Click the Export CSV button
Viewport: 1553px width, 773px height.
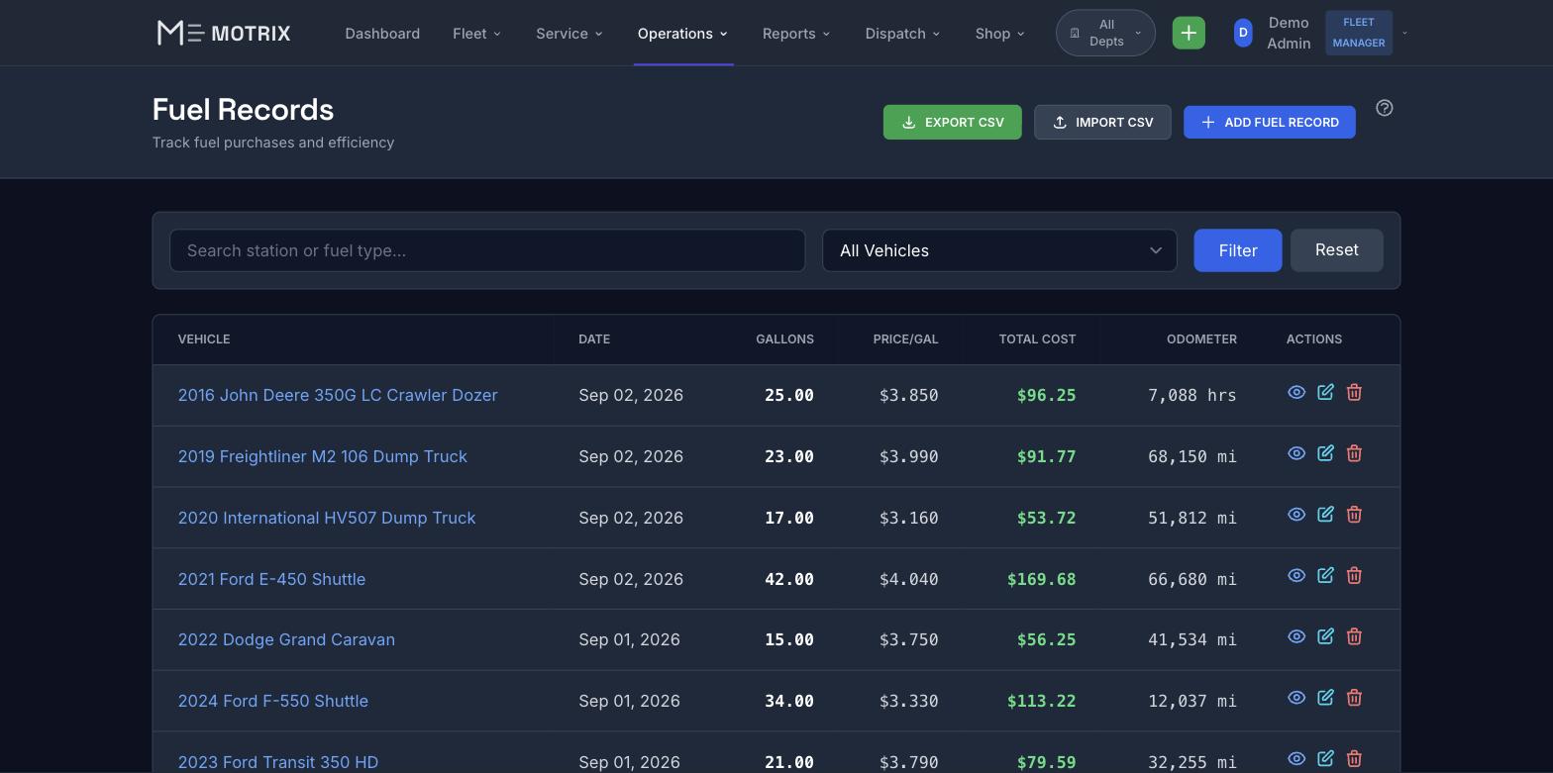953,122
